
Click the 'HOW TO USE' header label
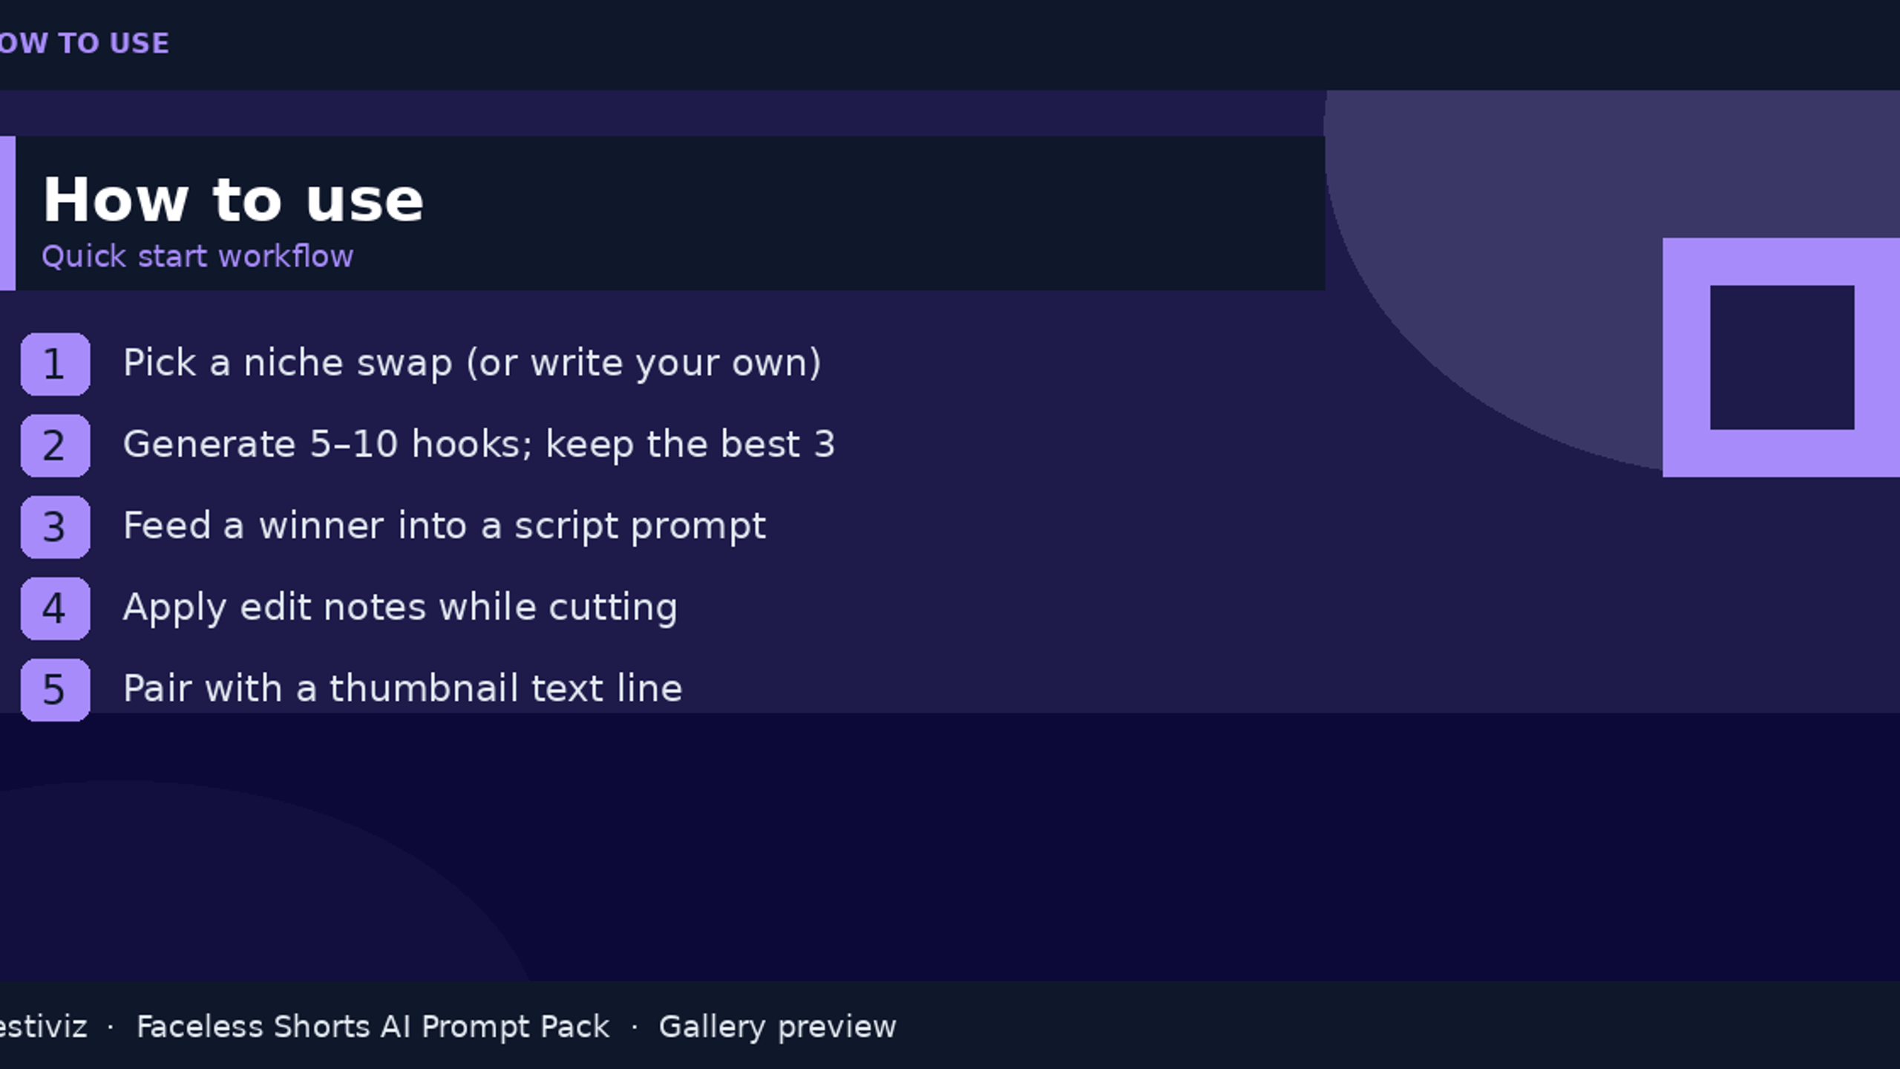tap(85, 43)
